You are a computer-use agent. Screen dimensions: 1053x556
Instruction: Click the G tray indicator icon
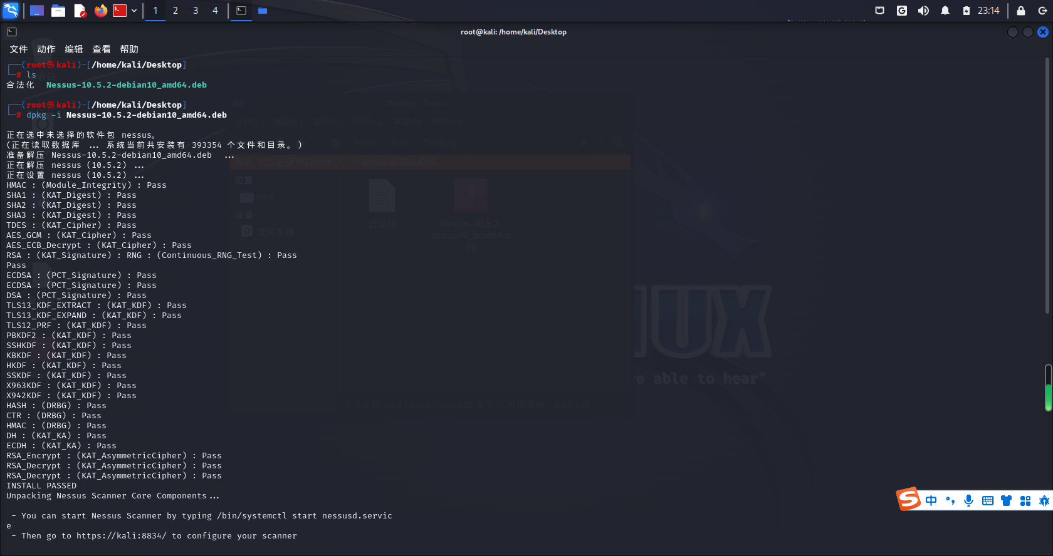902,11
